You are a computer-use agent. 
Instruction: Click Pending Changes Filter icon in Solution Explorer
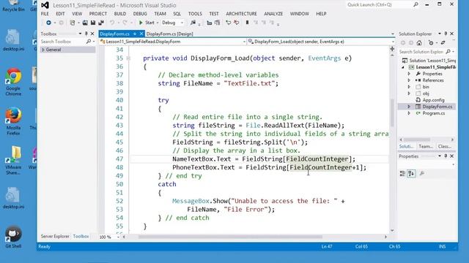pos(431,43)
